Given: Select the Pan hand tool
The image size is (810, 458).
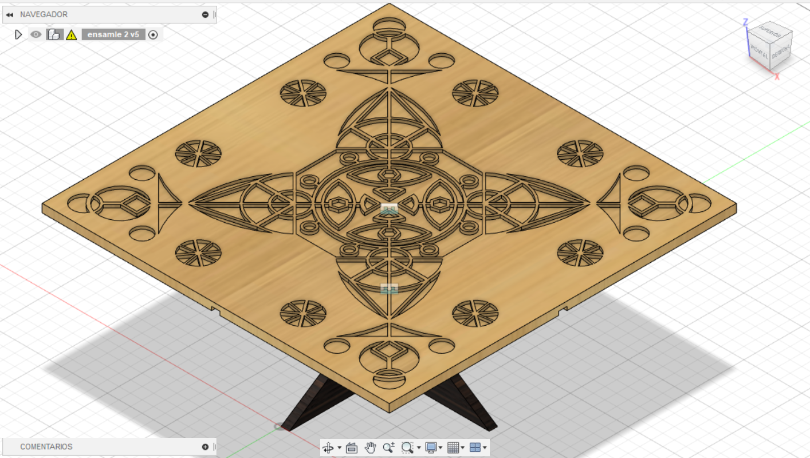Looking at the screenshot, I should pyautogui.click(x=370, y=448).
